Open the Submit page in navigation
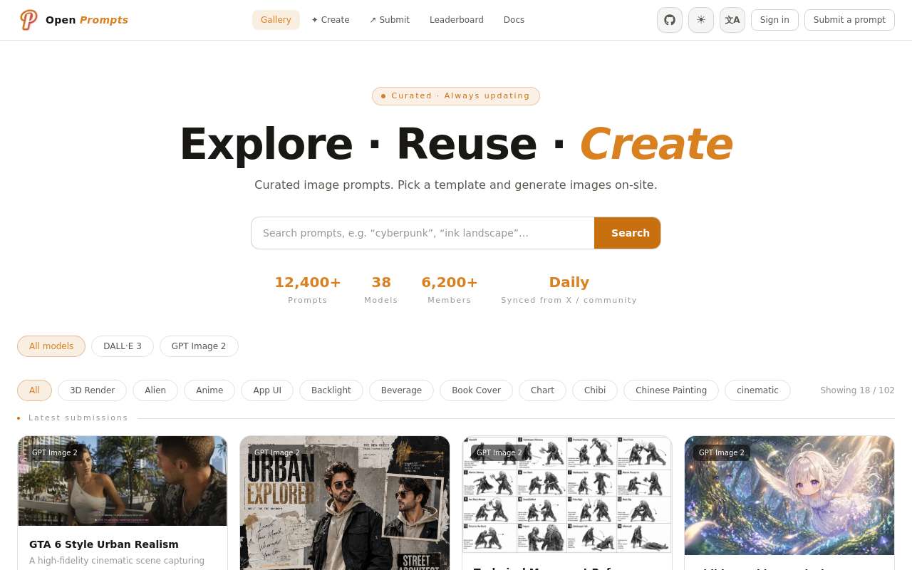This screenshot has width=912, height=570. tap(390, 20)
